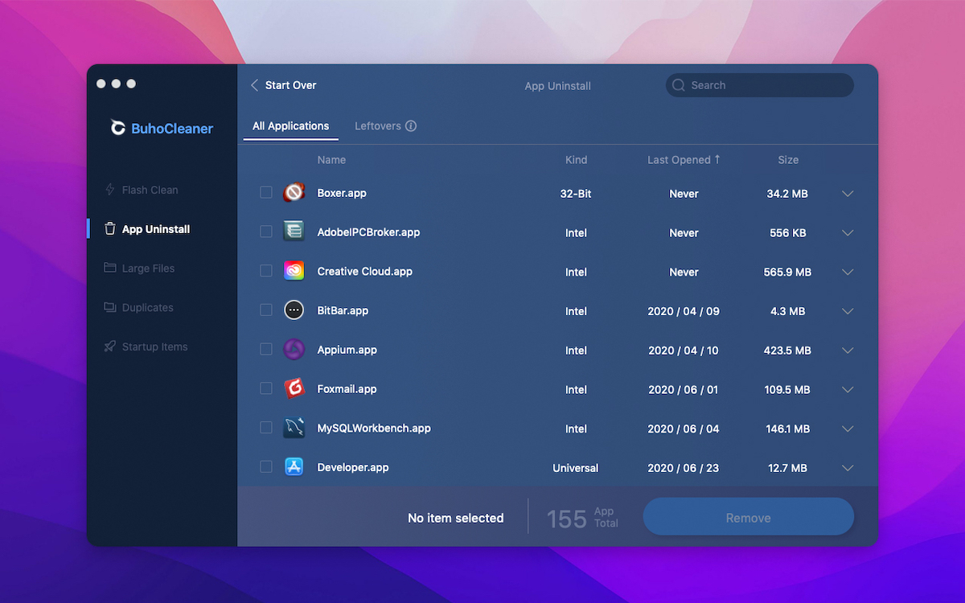Expand the Developer.app row chevron

click(848, 468)
